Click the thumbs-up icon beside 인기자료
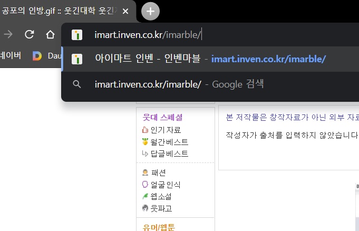The image size is (359, 231). [x=145, y=130]
